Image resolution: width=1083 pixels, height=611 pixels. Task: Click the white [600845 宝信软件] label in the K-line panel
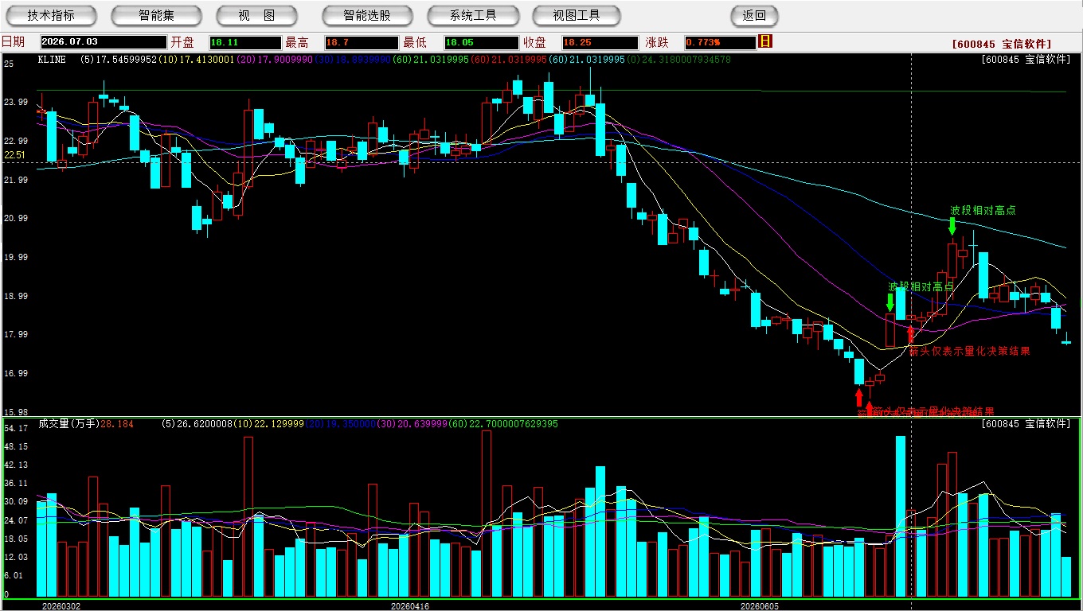click(1026, 60)
